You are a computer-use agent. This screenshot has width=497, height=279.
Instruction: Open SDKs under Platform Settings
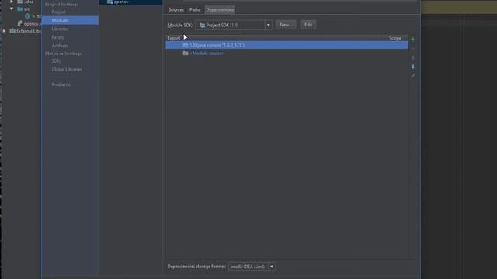point(57,60)
